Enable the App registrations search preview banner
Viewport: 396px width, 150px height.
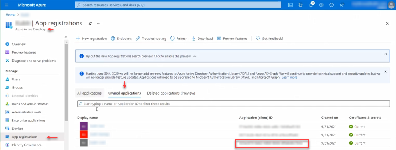[x=141, y=56]
